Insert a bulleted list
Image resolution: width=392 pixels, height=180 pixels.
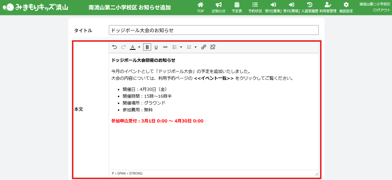tap(175, 47)
